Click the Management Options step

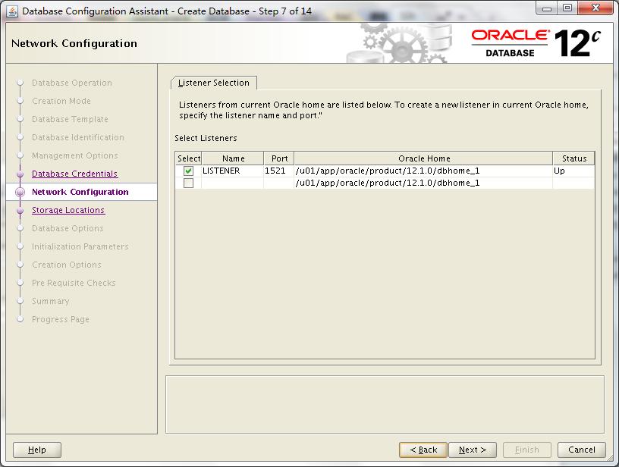74,155
